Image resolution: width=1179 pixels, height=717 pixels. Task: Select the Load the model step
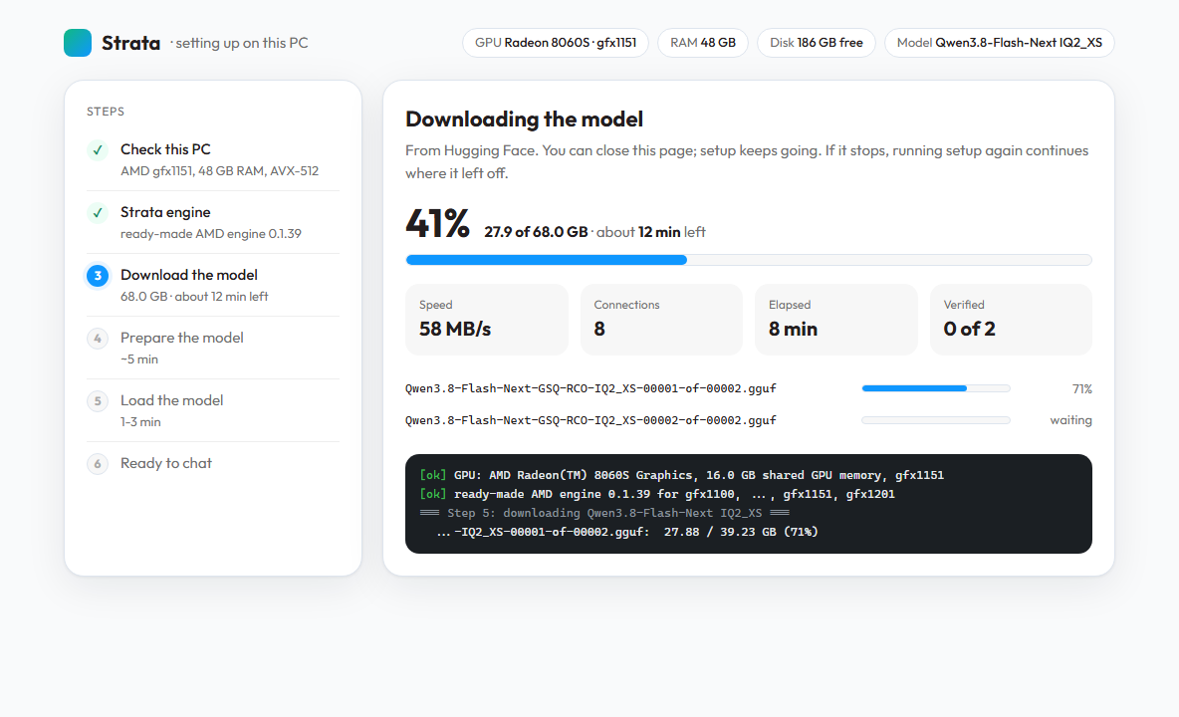tap(213, 410)
